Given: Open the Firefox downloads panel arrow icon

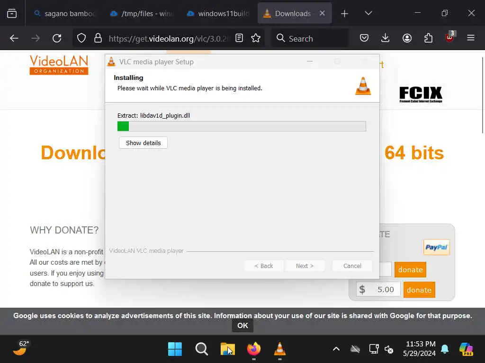Looking at the screenshot, I should [x=386, y=38].
